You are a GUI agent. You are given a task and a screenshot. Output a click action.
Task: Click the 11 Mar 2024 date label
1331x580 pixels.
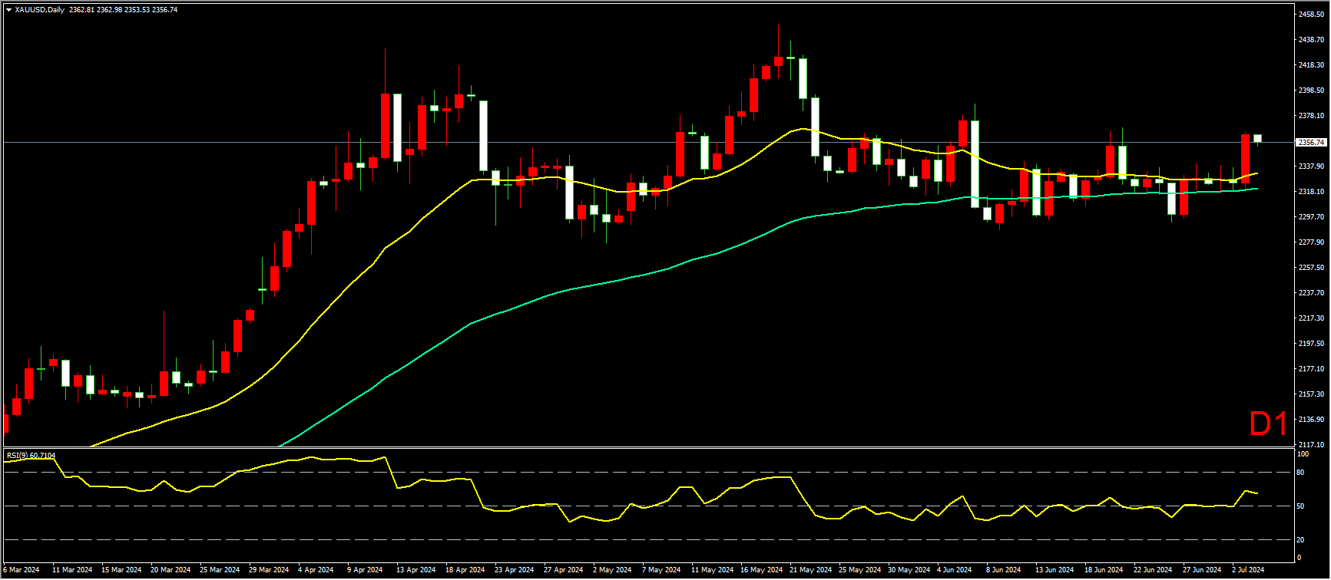[x=72, y=570]
